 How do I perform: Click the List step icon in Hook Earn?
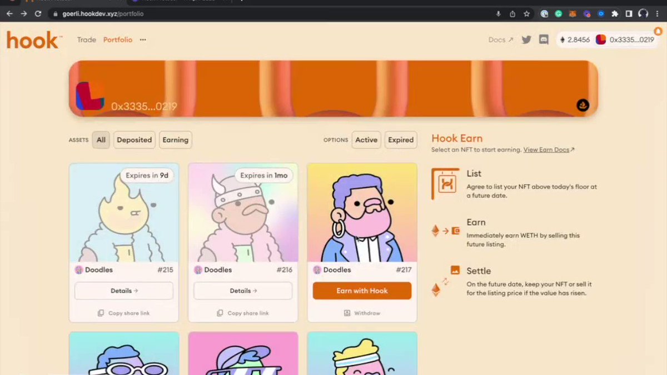coord(446,184)
